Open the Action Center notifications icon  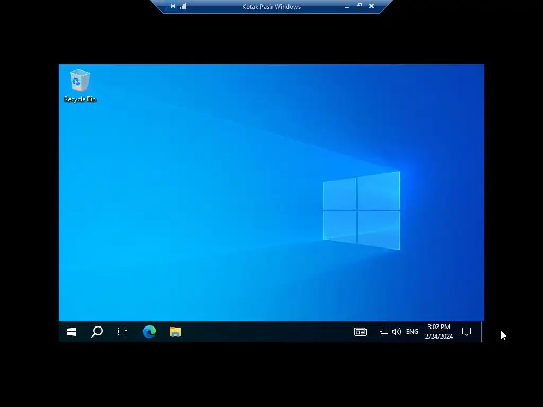tap(467, 332)
